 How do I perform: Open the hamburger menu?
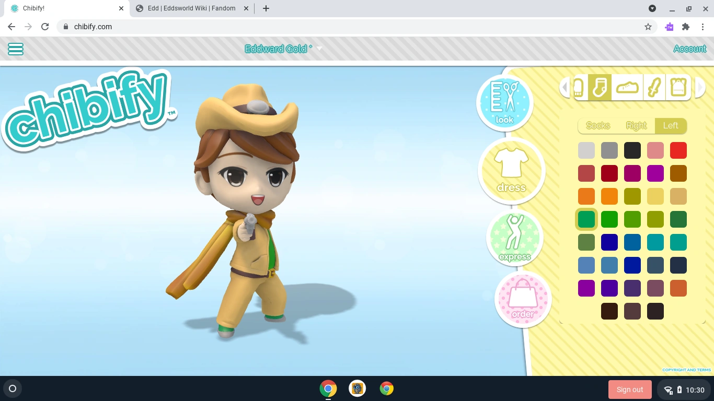15,49
